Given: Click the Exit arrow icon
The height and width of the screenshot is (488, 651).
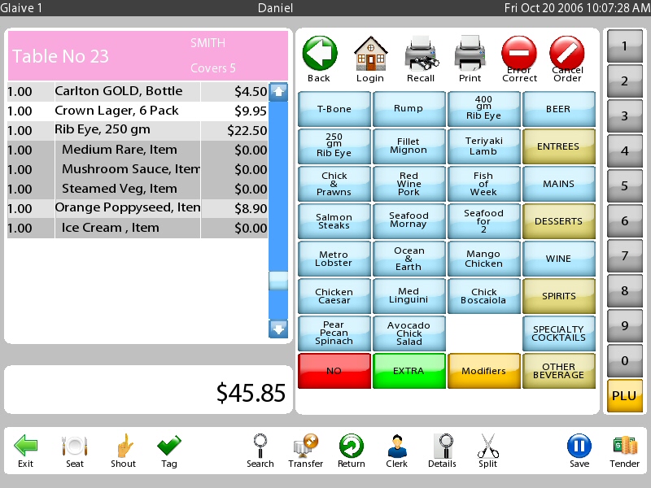Looking at the screenshot, I should click(x=26, y=446).
